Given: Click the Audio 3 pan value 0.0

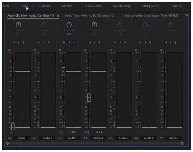Looking at the screenshot, I should point(69,34).
